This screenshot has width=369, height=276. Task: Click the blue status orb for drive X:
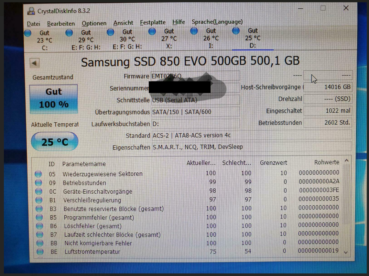pyautogui.click(x=152, y=31)
